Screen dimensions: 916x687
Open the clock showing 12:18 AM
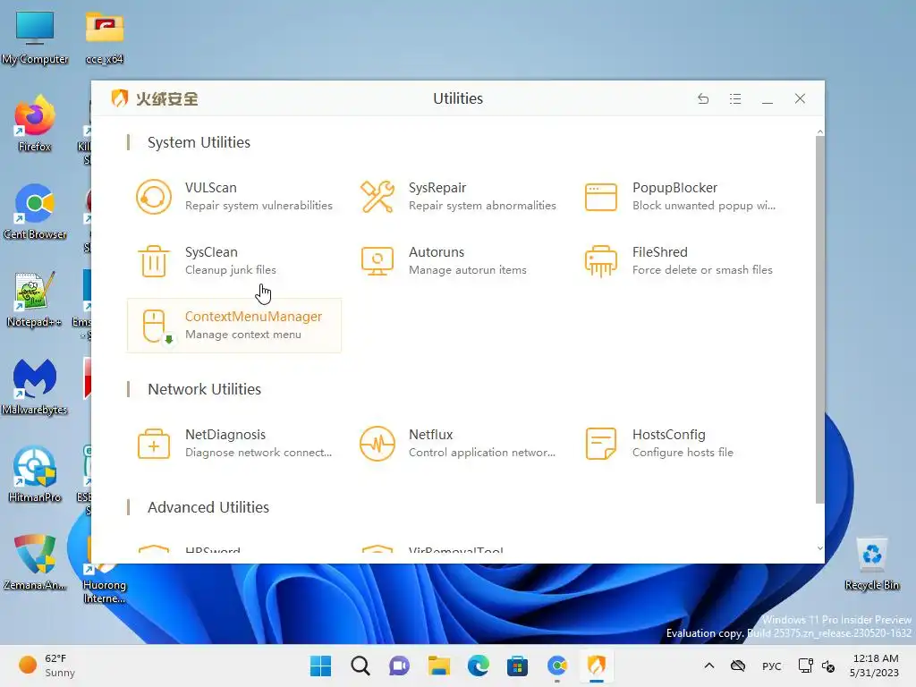[875, 666]
